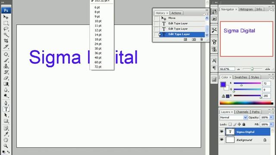
Task: Choose 48 pt font size
Action: pos(98,58)
